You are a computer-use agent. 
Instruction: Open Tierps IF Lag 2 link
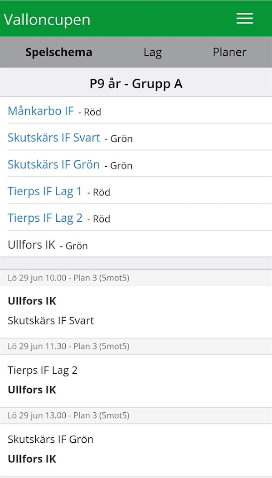click(x=45, y=218)
